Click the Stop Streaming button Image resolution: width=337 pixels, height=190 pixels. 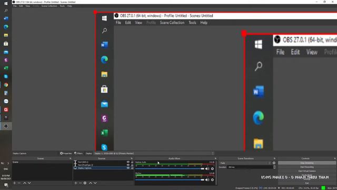click(x=307, y=163)
